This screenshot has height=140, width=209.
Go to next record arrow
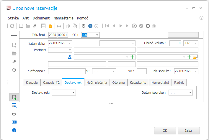pyautogui.click(x=121, y=26)
